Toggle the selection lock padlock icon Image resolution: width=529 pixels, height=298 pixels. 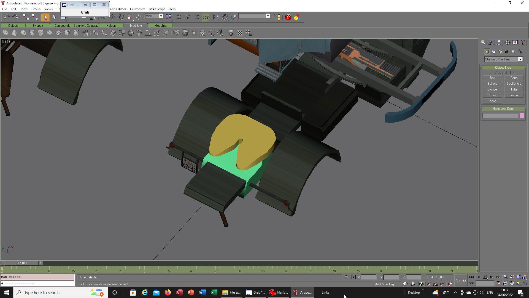pyautogui.click(x=346, y=277)
